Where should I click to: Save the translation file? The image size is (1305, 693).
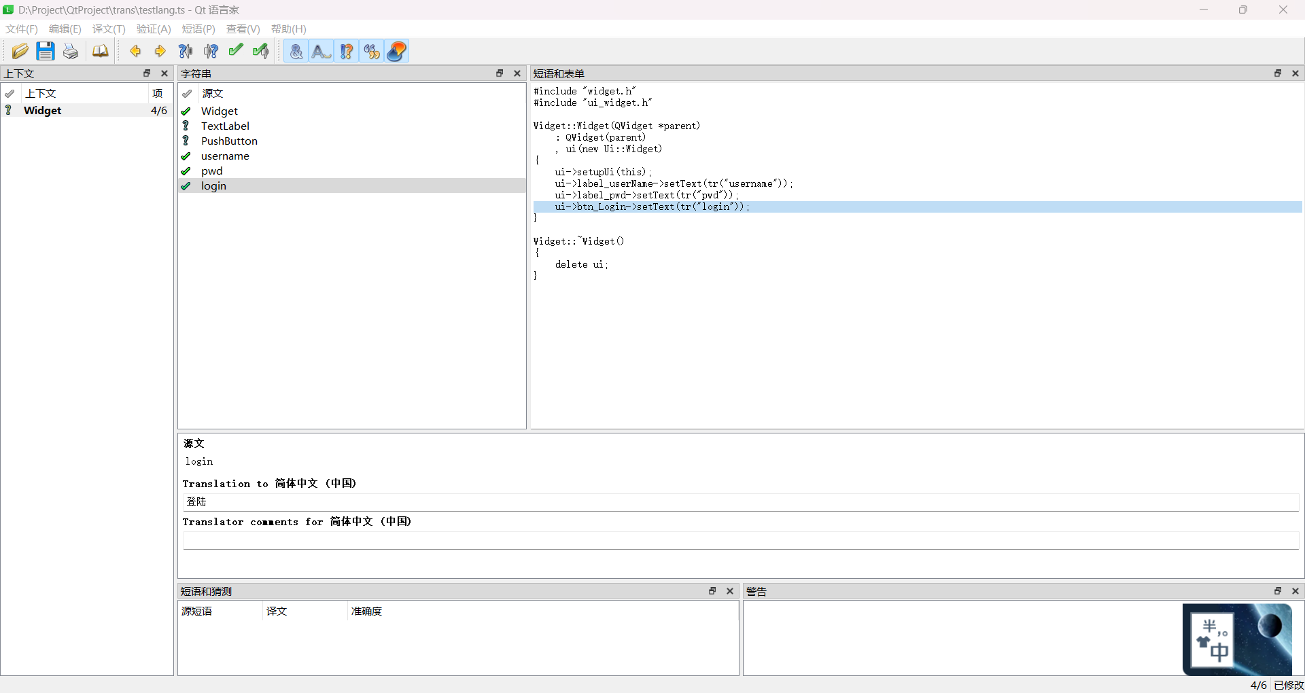pyautogui.click(x=46, y=51)
